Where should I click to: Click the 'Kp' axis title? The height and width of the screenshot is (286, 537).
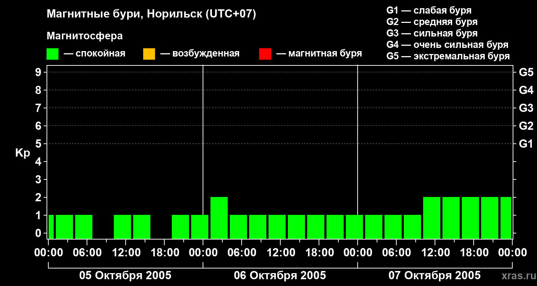(x=23, y=153)
